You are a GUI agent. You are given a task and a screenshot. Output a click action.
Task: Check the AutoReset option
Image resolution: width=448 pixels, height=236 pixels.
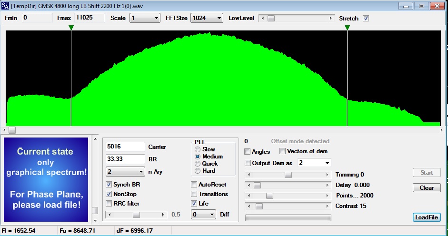(194, 185)
